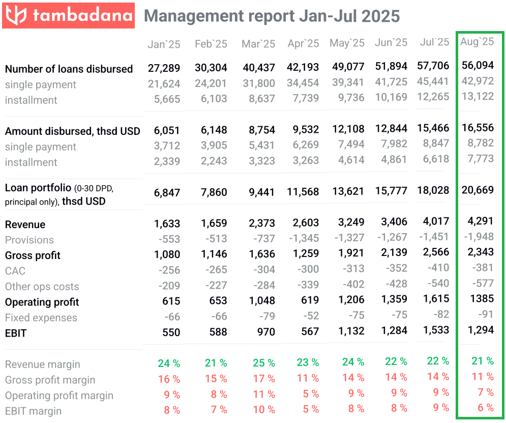Select the Gross profit row label
Screen dimensions: 506x423
pyautogui.click(x=33, y=256)
